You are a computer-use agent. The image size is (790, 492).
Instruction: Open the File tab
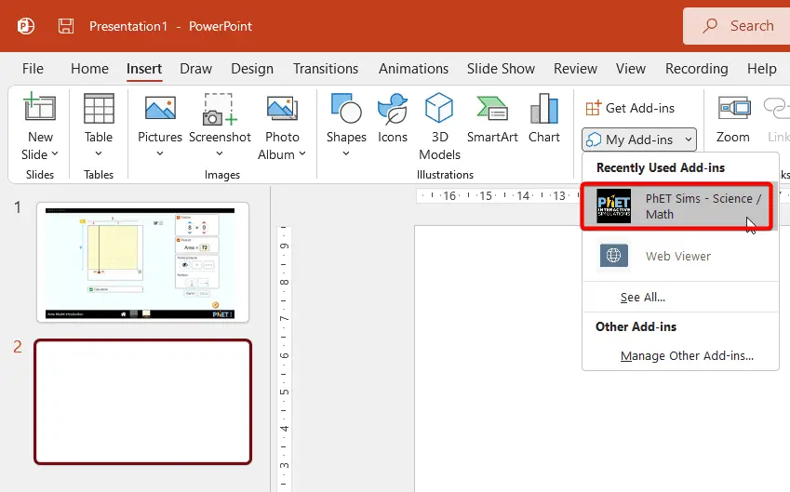(33, 69)
